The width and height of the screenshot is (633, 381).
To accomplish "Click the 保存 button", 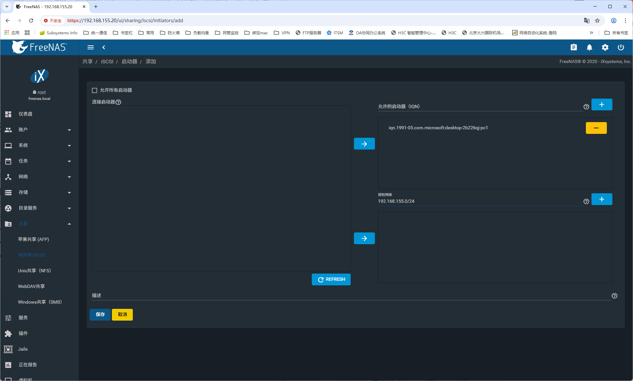I will tap(100, 314).
